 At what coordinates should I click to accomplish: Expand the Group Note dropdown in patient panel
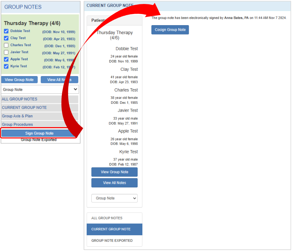click(x=114, y=198)
